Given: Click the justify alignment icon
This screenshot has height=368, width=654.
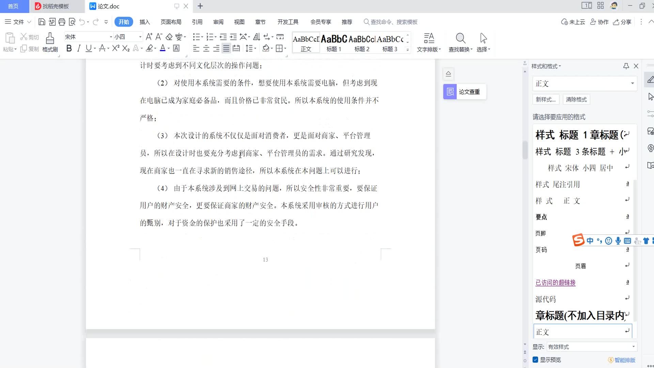Looking at the screenshot, I should pyautogui.click(x=226, y=48).
